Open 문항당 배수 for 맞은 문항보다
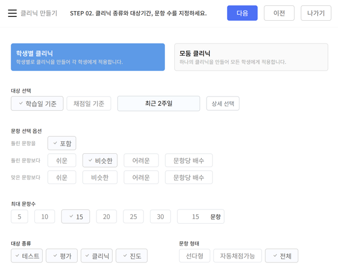The width and height of the screenshot is (338, 271). 189,177
